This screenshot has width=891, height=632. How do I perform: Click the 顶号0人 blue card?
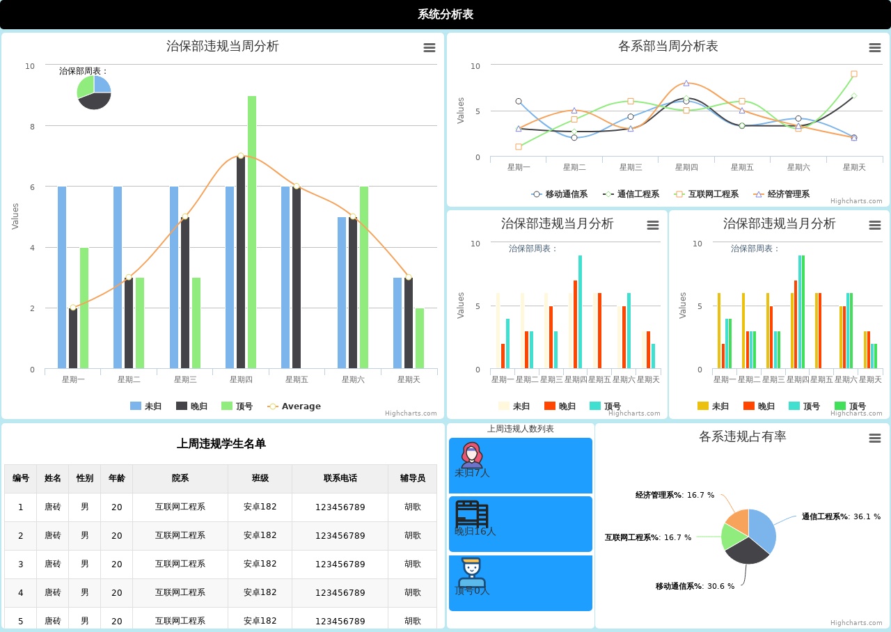click(521, 583)
